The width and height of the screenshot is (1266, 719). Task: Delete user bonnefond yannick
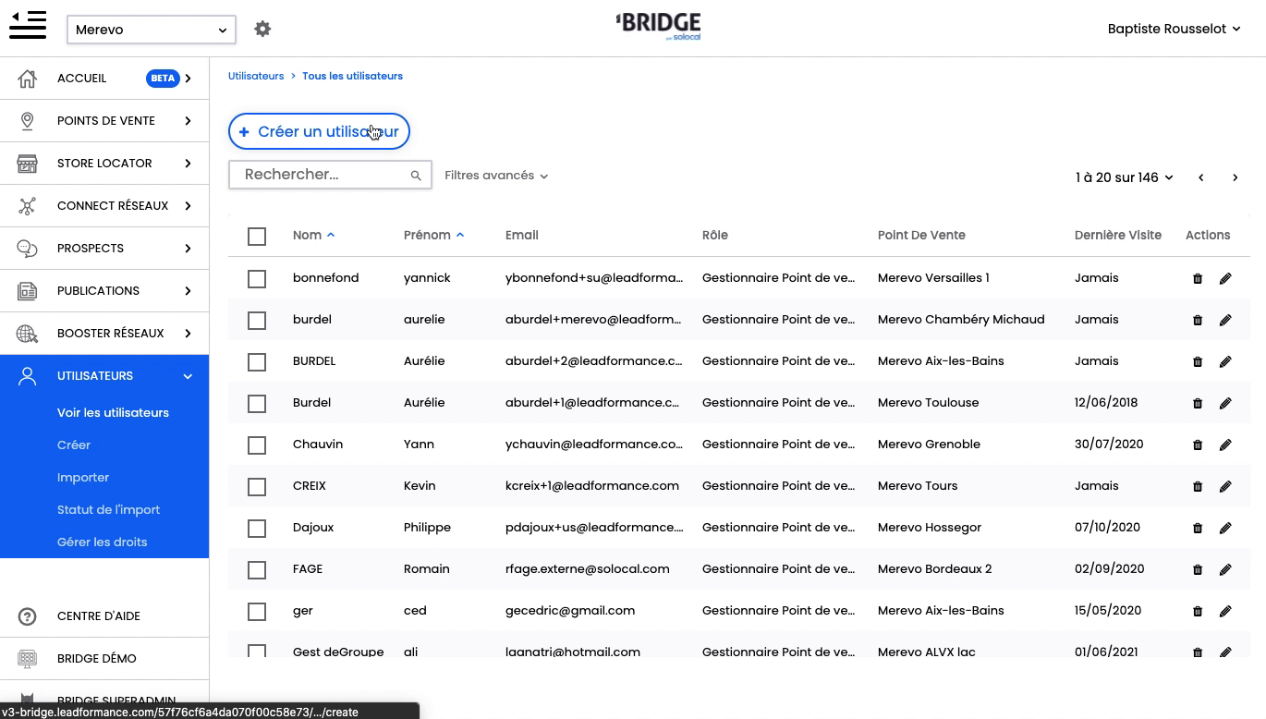coord(1198,278)
